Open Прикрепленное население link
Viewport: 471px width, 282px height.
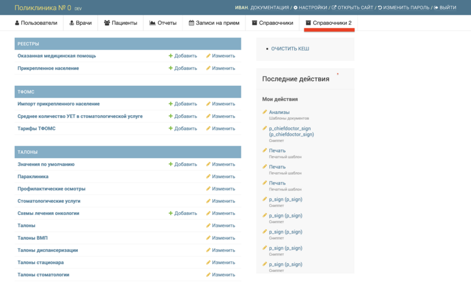48,68
